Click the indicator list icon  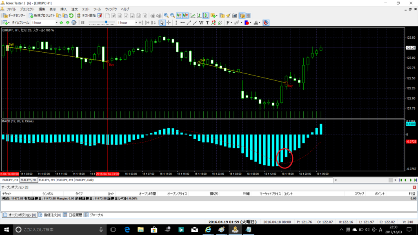(x=222, y=16)
